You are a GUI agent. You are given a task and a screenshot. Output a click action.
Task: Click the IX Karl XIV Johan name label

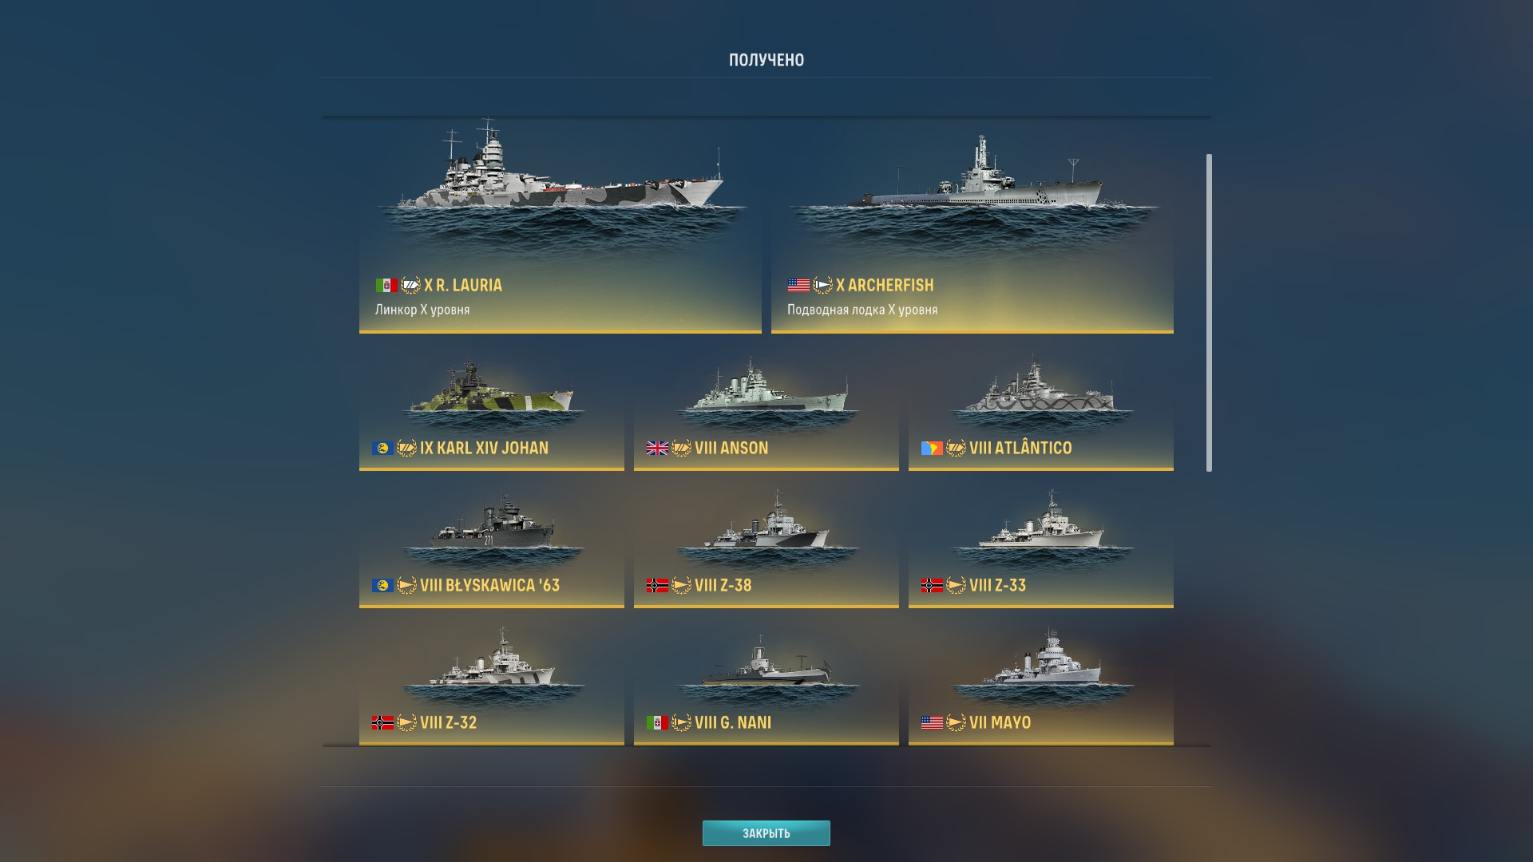[x=485, y=449]
